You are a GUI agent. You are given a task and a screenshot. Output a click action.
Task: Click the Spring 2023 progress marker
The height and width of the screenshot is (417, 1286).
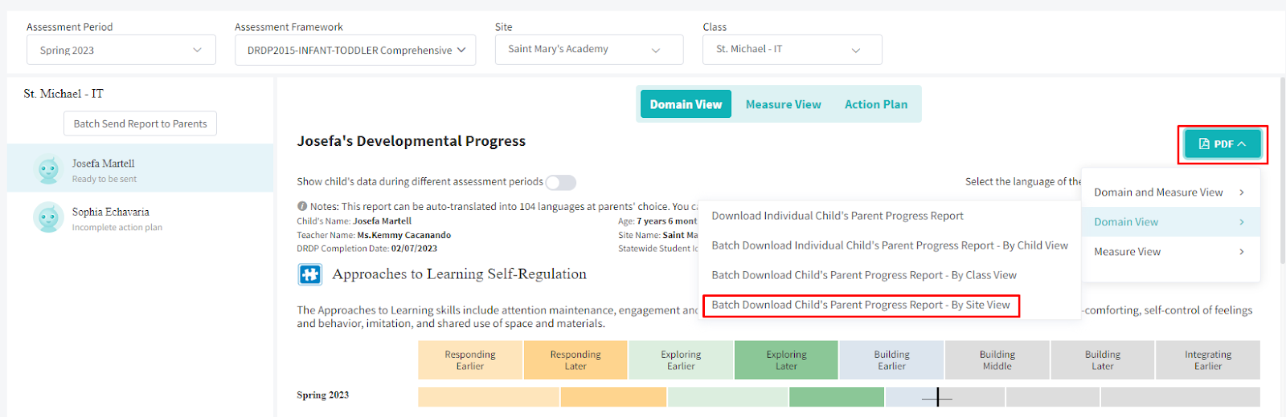pyautogui.click(x=937, y=397)
